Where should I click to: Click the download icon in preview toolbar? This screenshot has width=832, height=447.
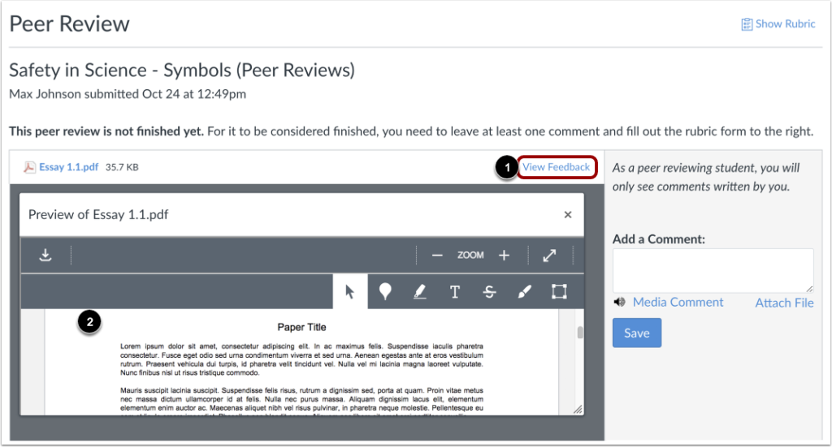point(46,256)
